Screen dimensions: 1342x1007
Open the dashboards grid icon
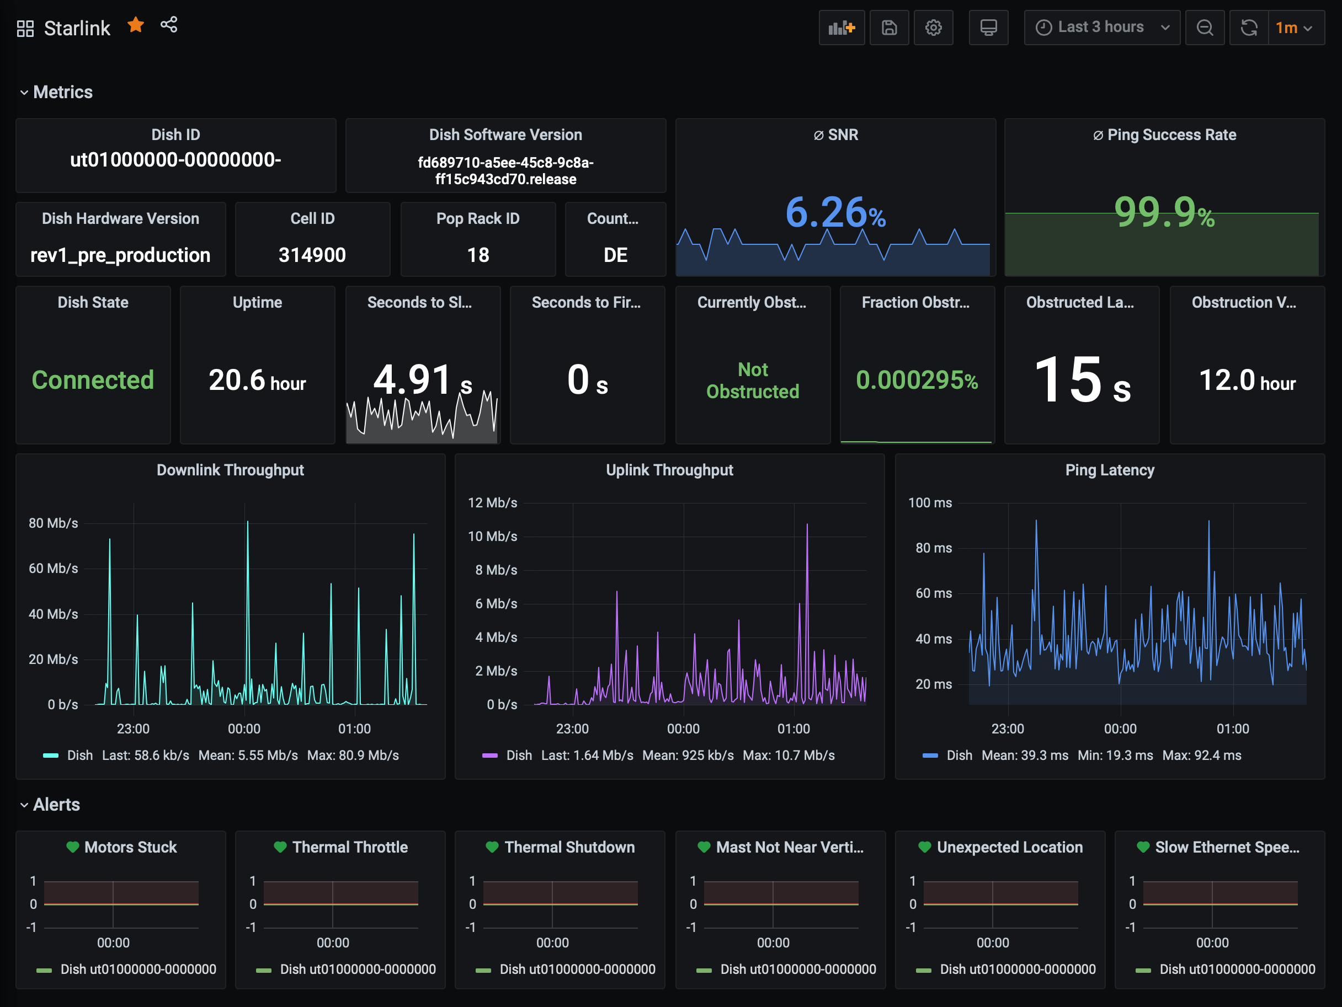click(25, 29)
